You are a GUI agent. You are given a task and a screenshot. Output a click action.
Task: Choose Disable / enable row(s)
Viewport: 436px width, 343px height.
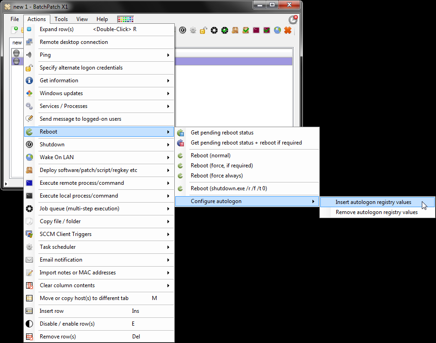pos(99,323)
